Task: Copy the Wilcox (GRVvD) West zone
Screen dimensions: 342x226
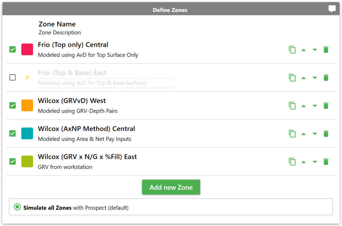Action: 292,106
